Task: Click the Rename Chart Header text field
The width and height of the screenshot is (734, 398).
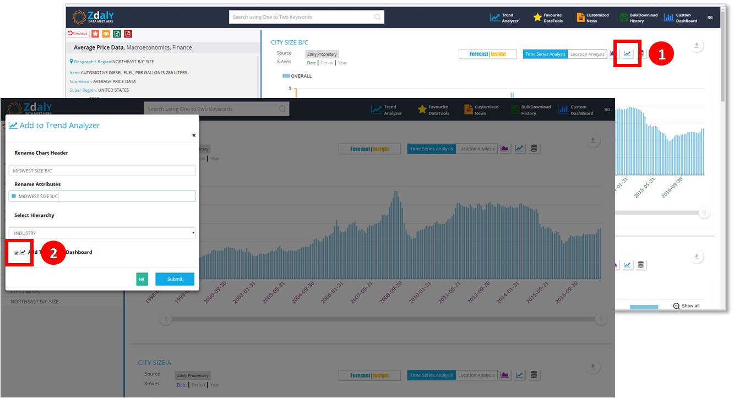Action: point(102,171)
